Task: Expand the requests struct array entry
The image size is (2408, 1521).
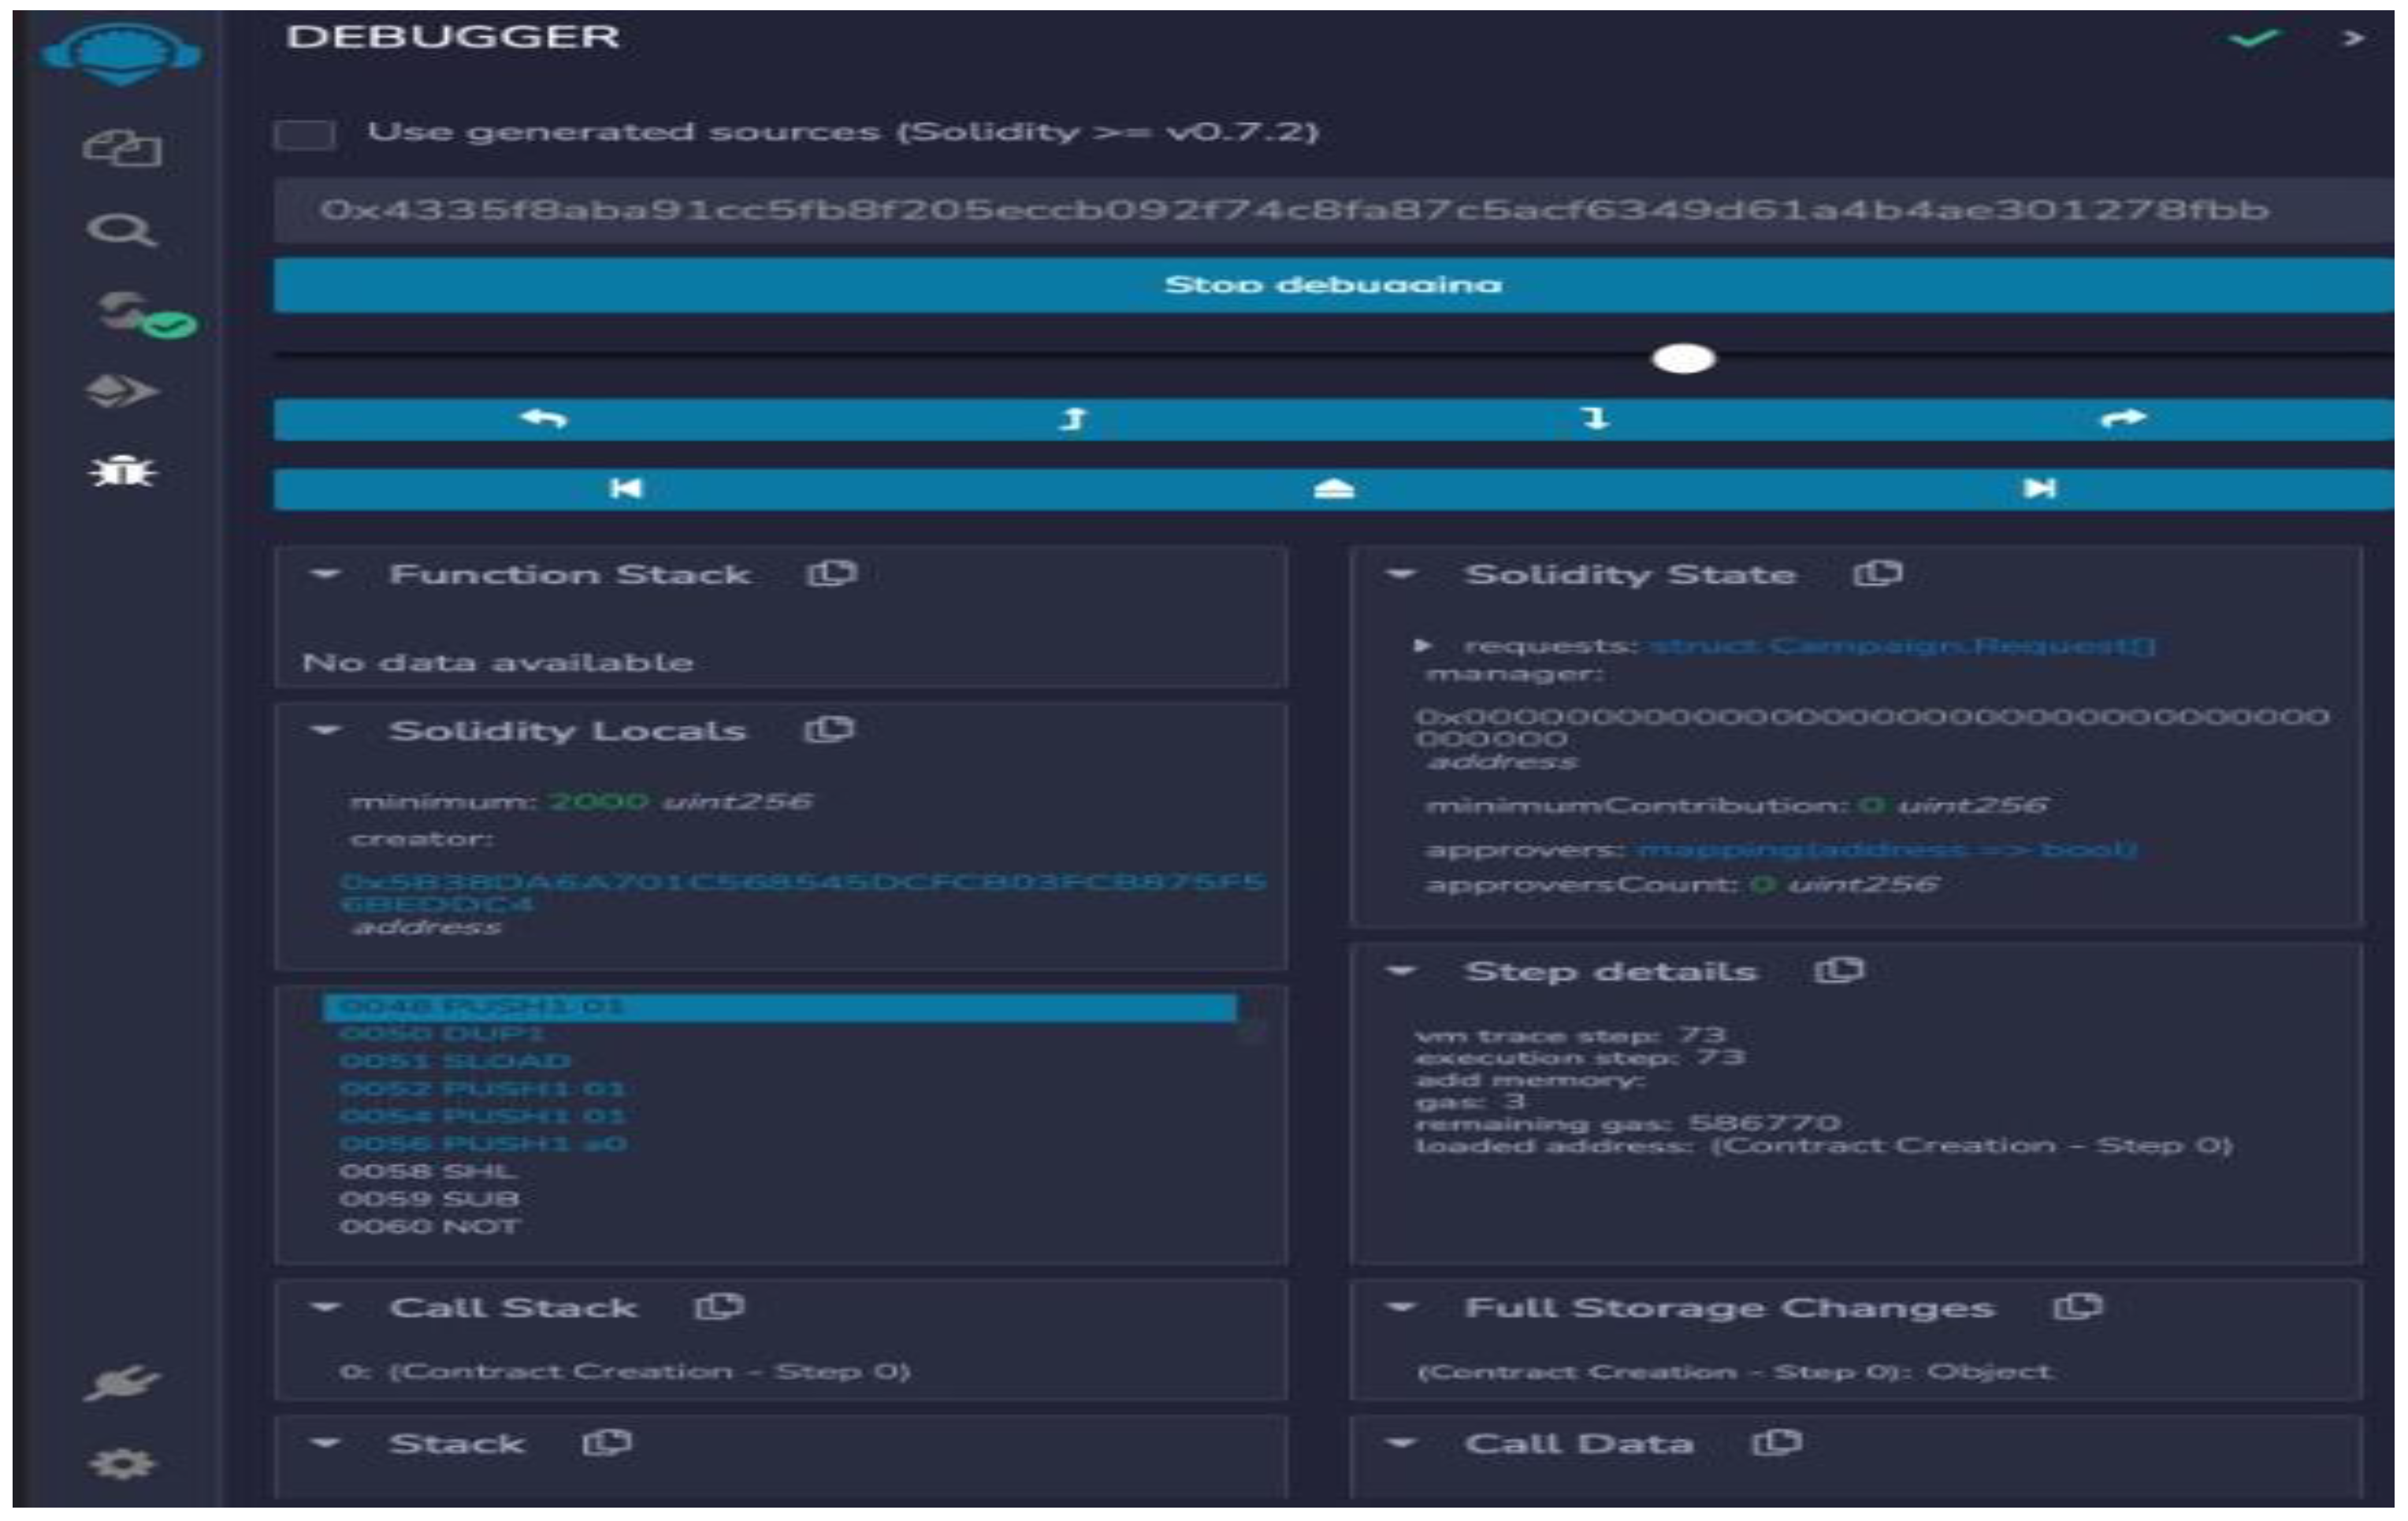Action: [x=1423, y=646]
